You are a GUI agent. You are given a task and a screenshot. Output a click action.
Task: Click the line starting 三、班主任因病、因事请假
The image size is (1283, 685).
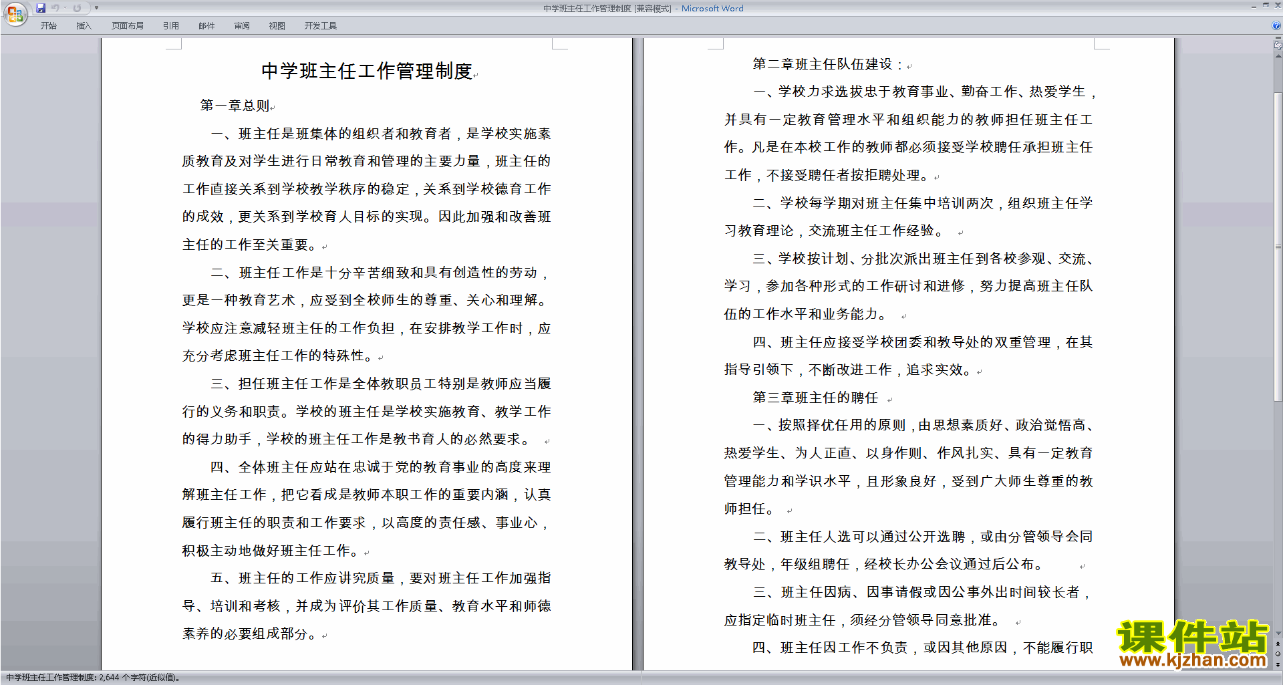pos(923,592)
